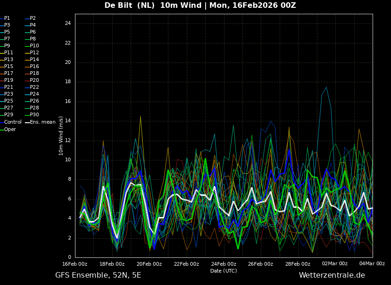Select the P18 legend entry

click(34, 74)
